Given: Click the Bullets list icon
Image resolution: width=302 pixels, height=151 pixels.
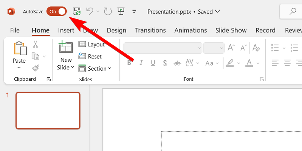Looking at the screenshot, I should (x=275, y=48).
